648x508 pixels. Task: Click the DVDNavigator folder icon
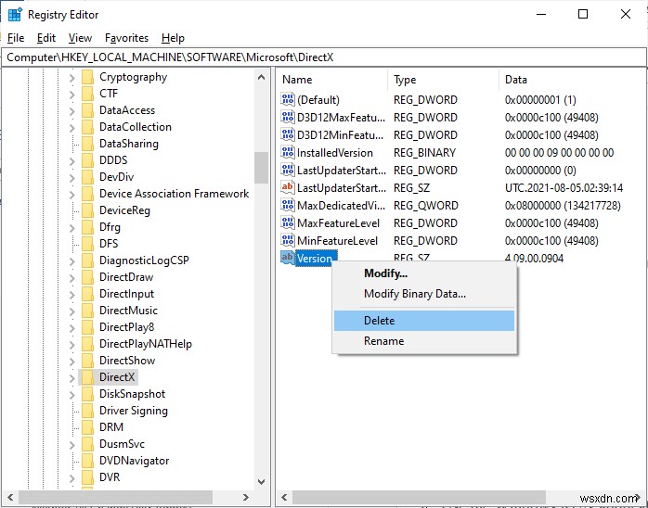tap(87, 461)
